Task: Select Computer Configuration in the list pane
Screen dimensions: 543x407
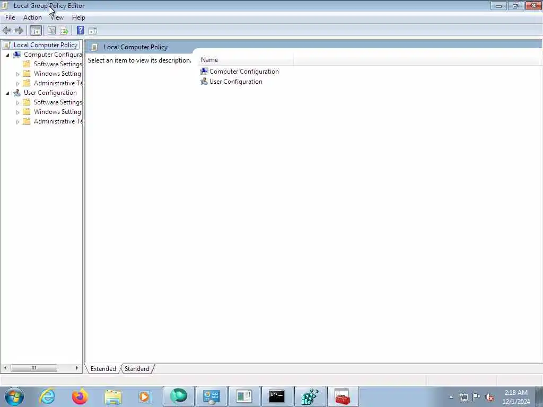Action: coord(240,72)
